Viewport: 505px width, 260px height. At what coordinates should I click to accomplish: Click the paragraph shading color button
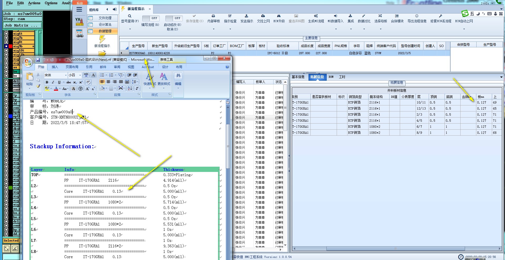click(103, 89)
